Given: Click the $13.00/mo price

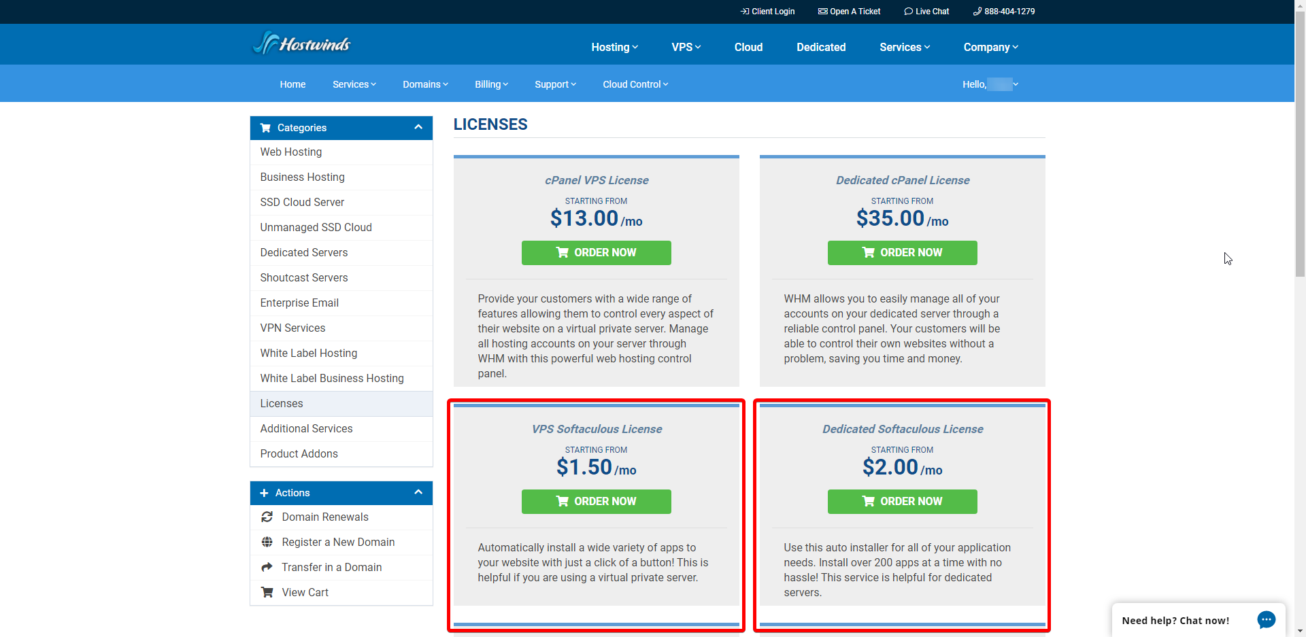Looking at the screenshot, I should (597, 218).
